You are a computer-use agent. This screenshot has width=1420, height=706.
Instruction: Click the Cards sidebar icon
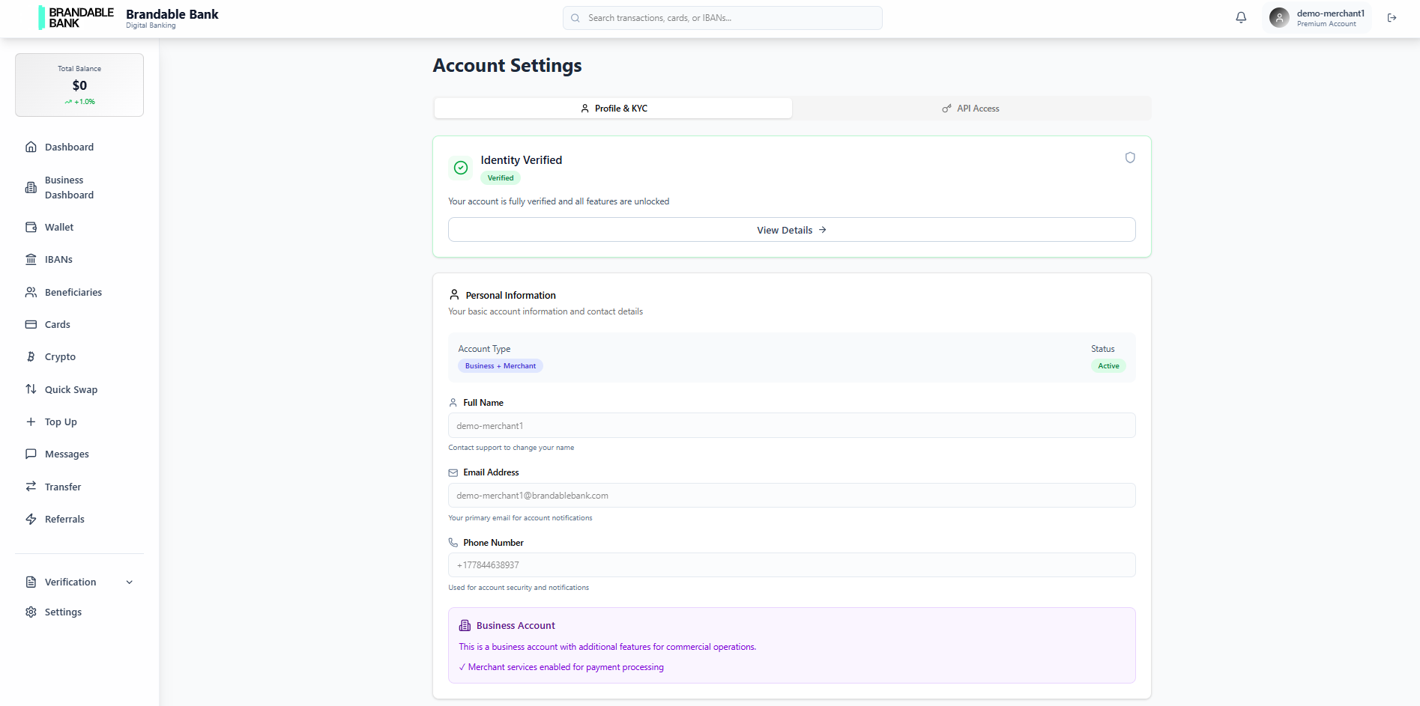pos(31,324)
